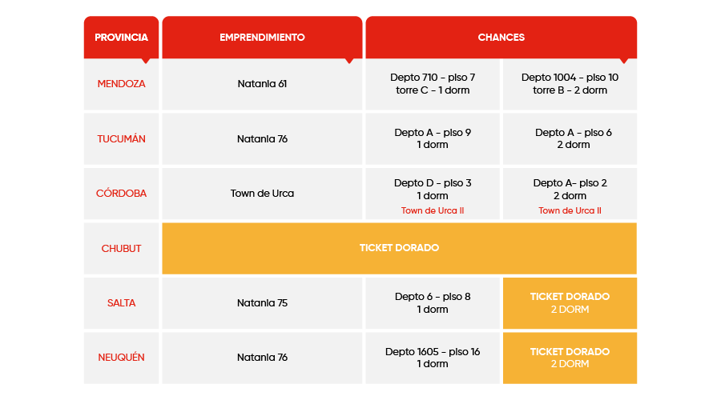Click Neuquén's TICKET DORADO 2 DORM box

[570, 358]
